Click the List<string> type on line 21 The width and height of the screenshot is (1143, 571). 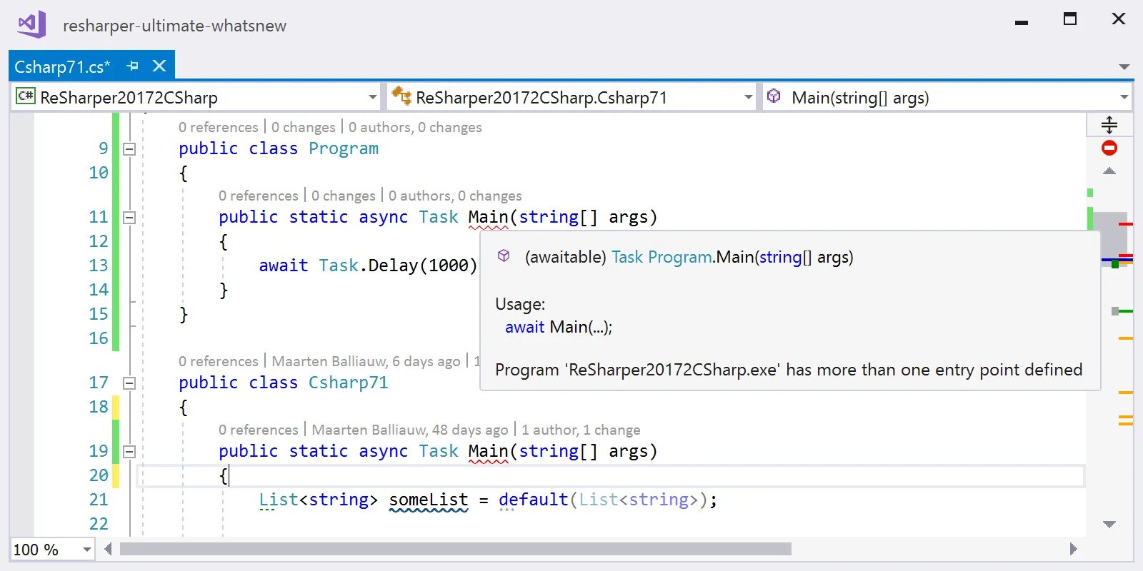[319, 500]
